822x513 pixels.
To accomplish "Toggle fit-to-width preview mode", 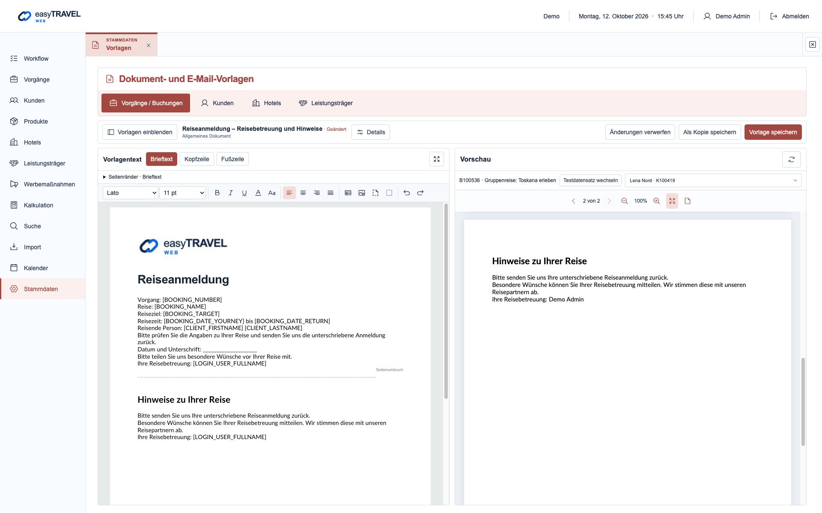I will tap(672, 201).
